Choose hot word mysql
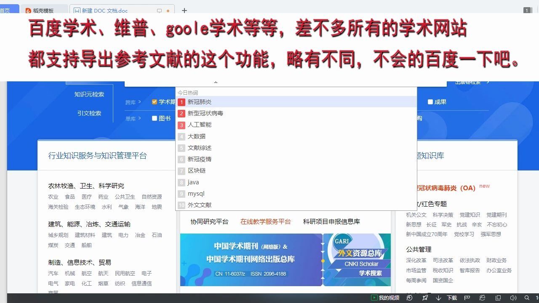Screen dimensions: 539x303 click(x=296, y=194)
